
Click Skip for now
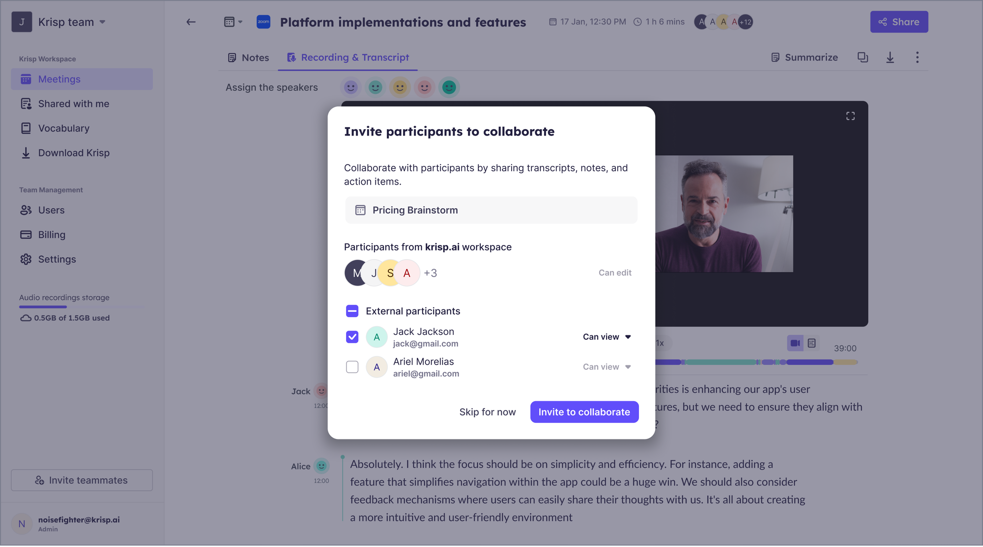click(x=488, y=412)
